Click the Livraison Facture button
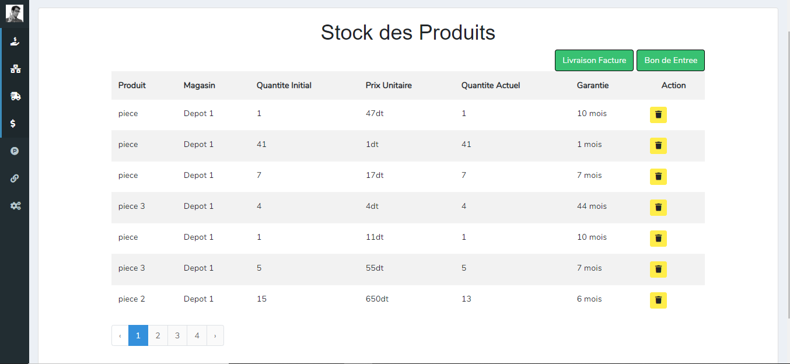The height and width of the screenshot is (364, 790). [594, 60]
